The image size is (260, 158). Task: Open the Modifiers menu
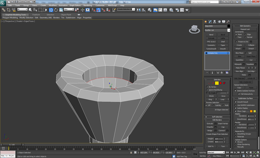coord(53,5)
